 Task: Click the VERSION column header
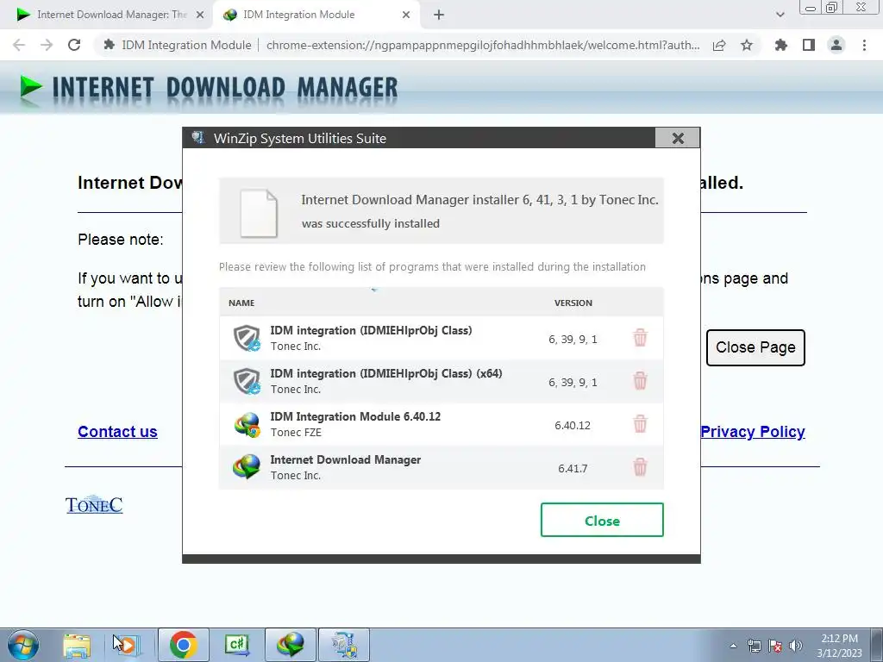tap(573, 303)
